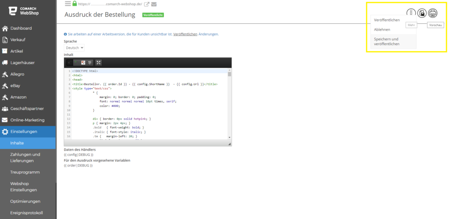Choose Veröffentlichen from the dropdown menu

pyautogui.click(x=387, y=20)
